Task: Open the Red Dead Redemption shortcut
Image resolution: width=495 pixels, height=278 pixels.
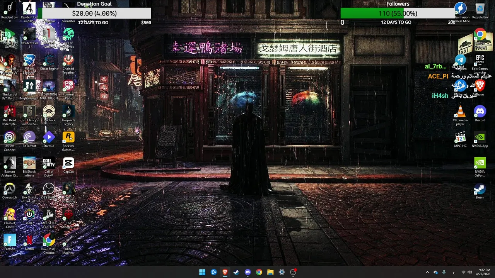Action: 10,115
